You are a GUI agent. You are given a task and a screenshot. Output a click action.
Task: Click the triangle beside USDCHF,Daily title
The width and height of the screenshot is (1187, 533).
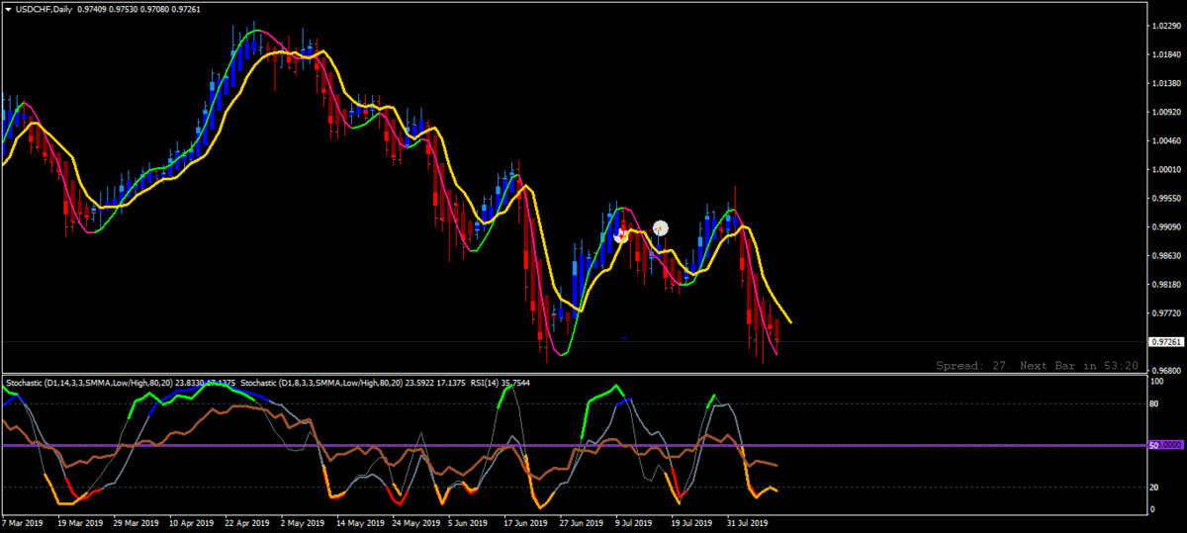pos(8,9)
